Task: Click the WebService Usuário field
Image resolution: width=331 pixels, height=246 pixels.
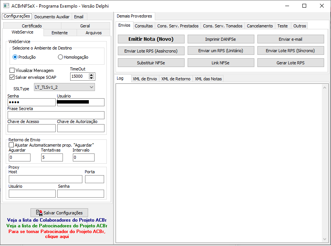Action: [80, 102]
